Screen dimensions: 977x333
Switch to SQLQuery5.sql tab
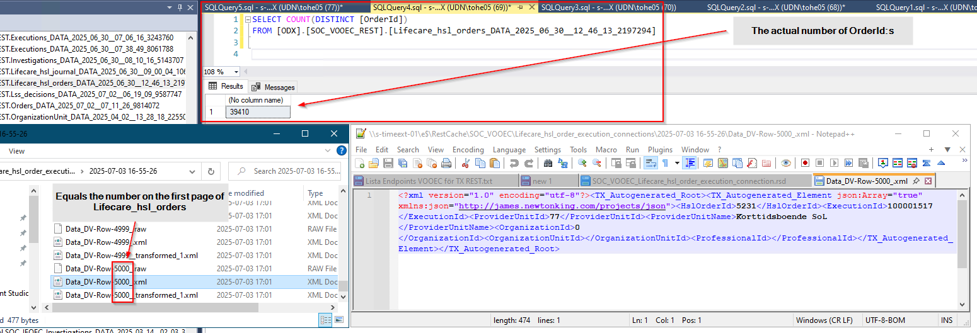(x=274, y=8)
